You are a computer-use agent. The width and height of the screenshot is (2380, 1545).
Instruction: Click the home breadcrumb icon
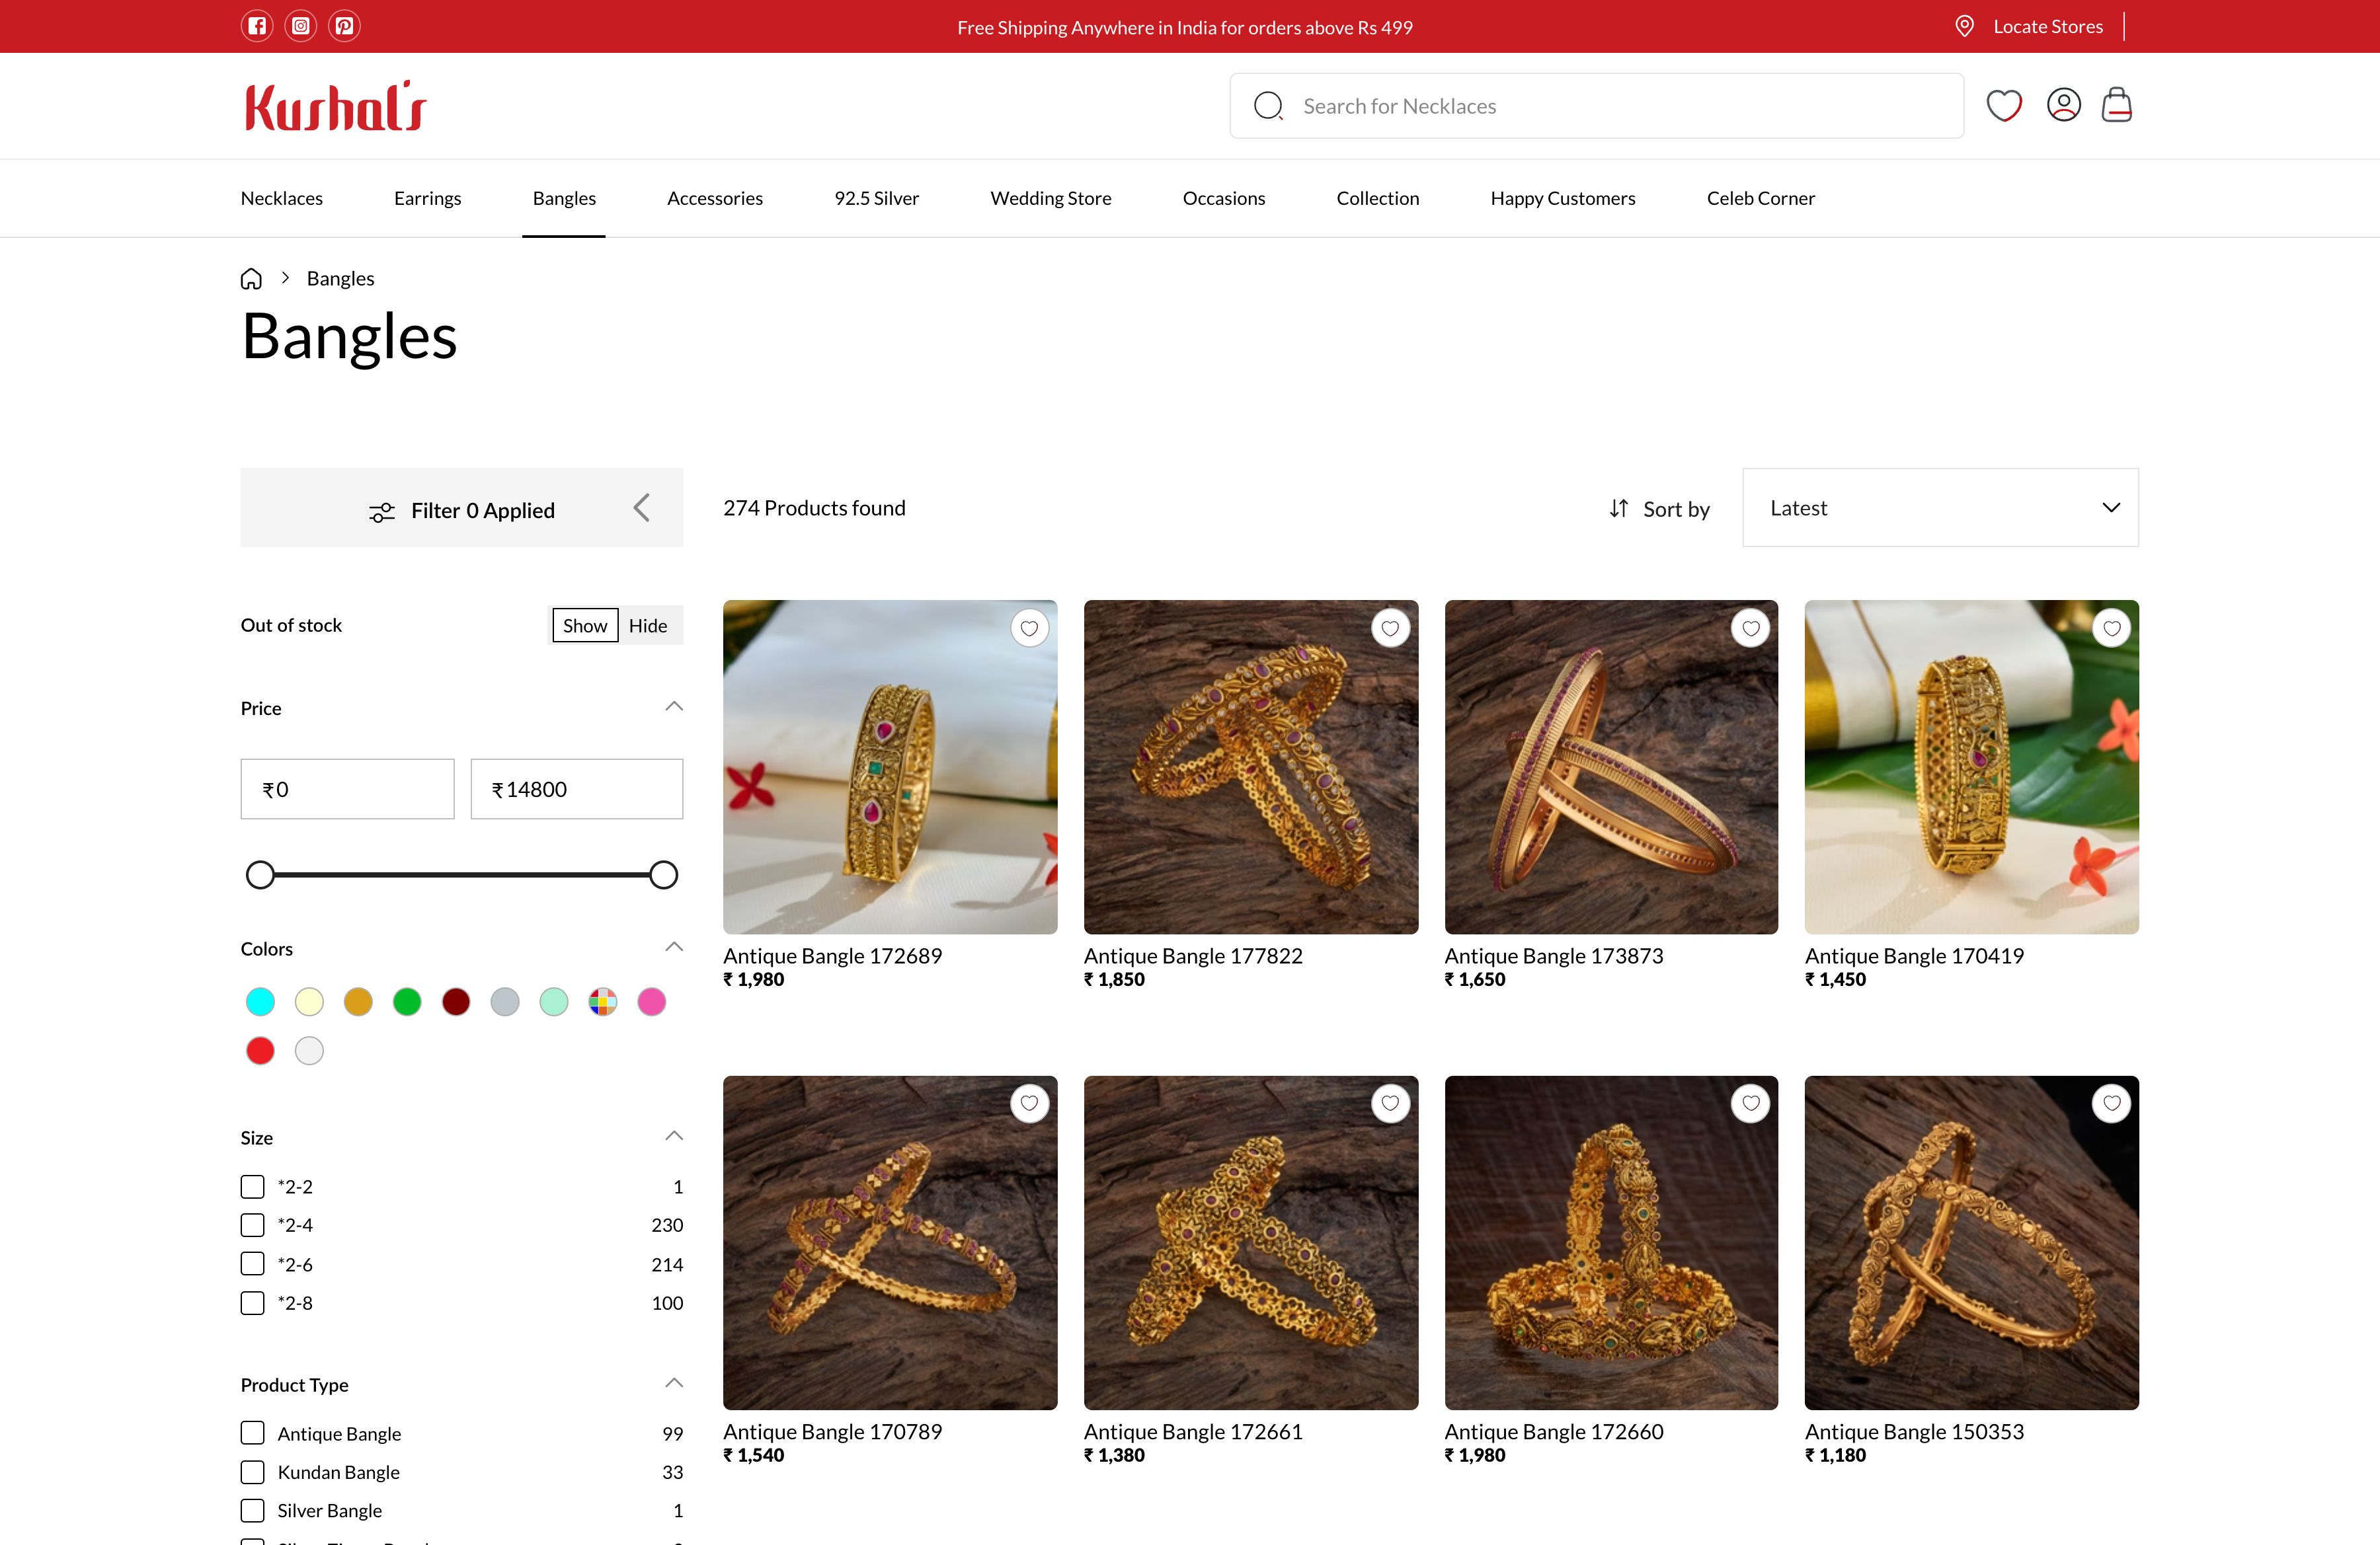point(250,278)
